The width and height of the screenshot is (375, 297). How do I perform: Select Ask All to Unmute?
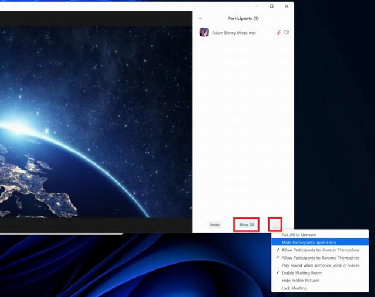(320, 235)
